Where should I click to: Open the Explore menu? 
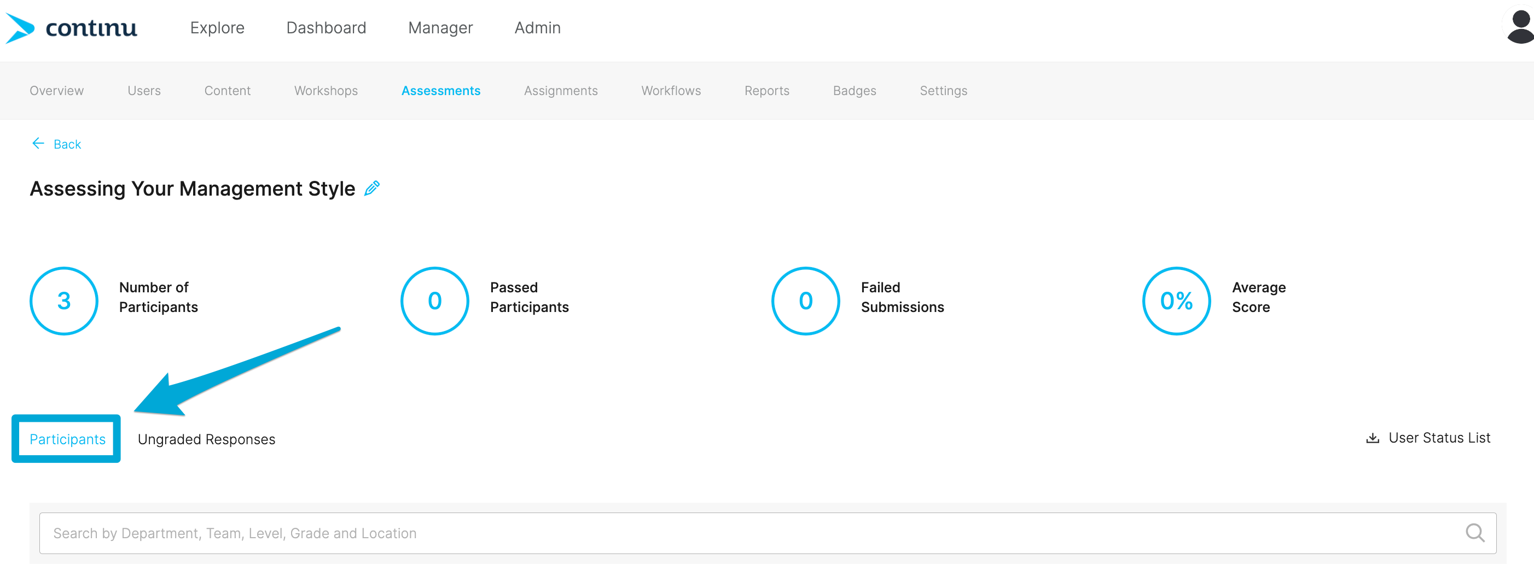pos(217,28)
